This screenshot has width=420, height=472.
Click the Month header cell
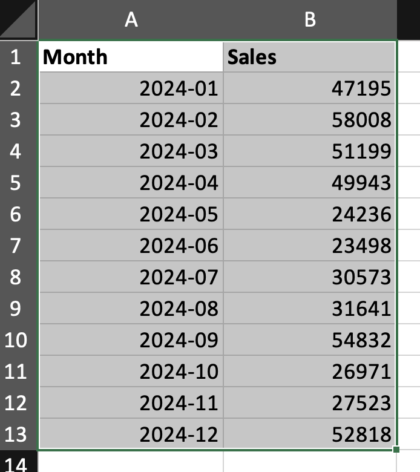point(131,57)
